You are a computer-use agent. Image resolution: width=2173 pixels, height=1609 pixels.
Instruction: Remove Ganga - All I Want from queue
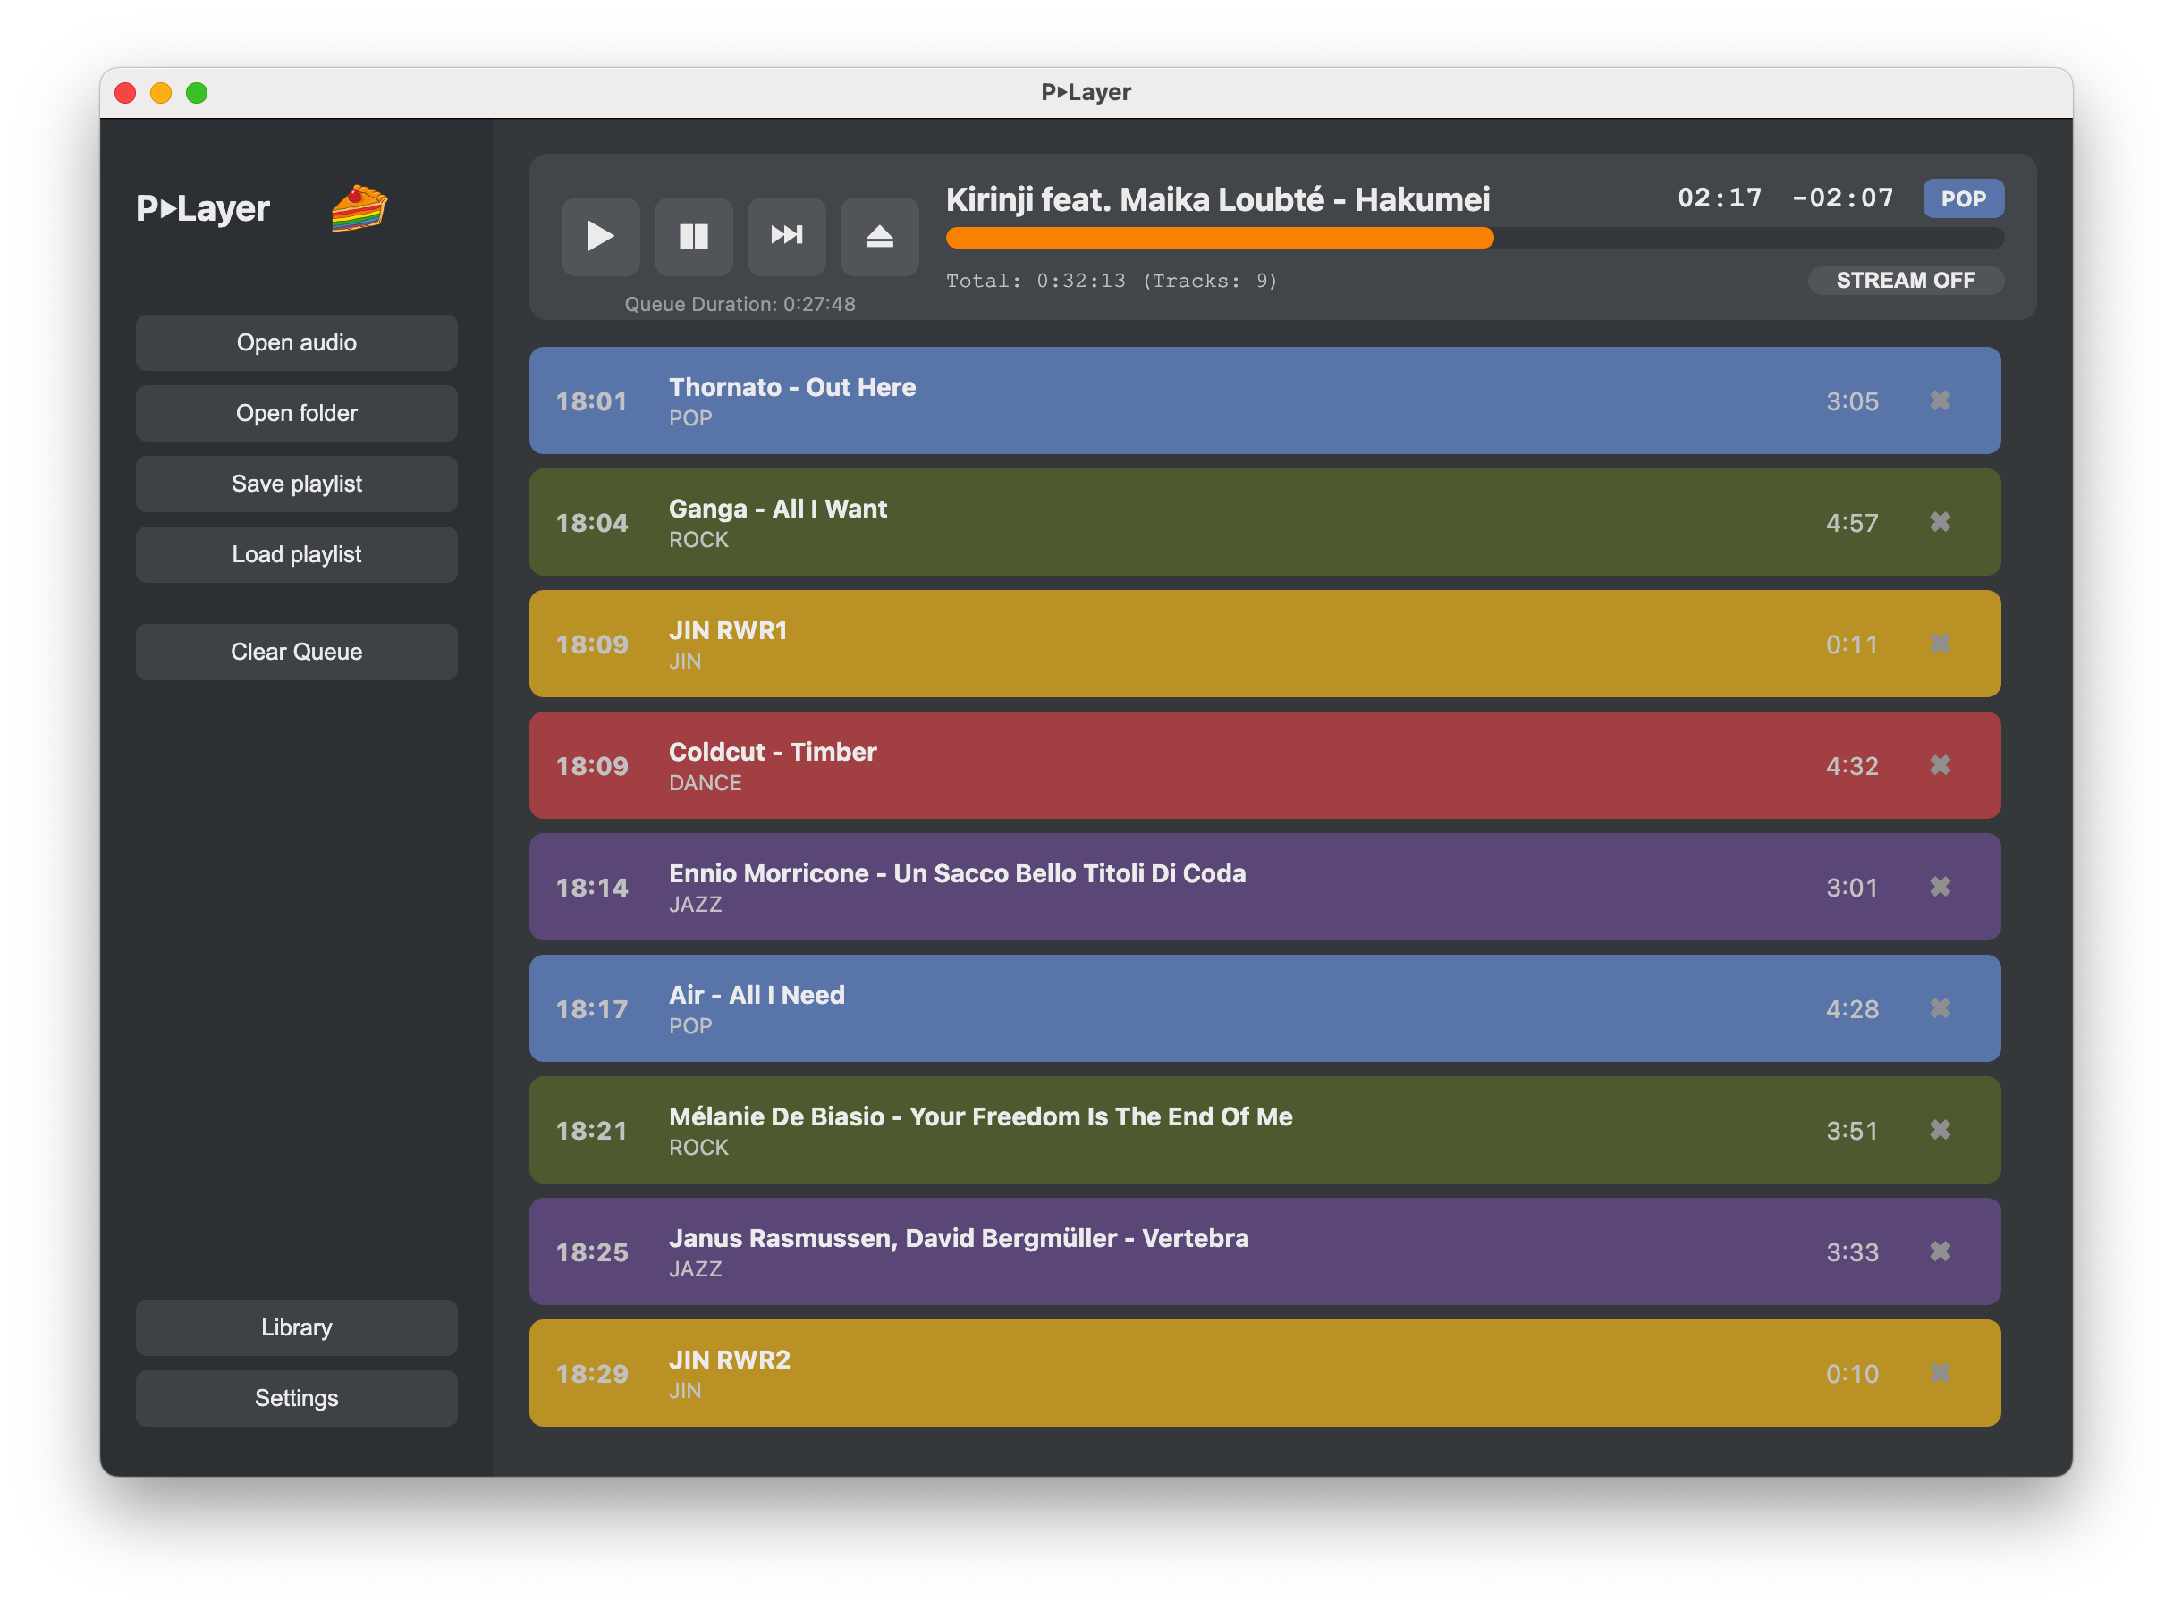coord(1940,522)
